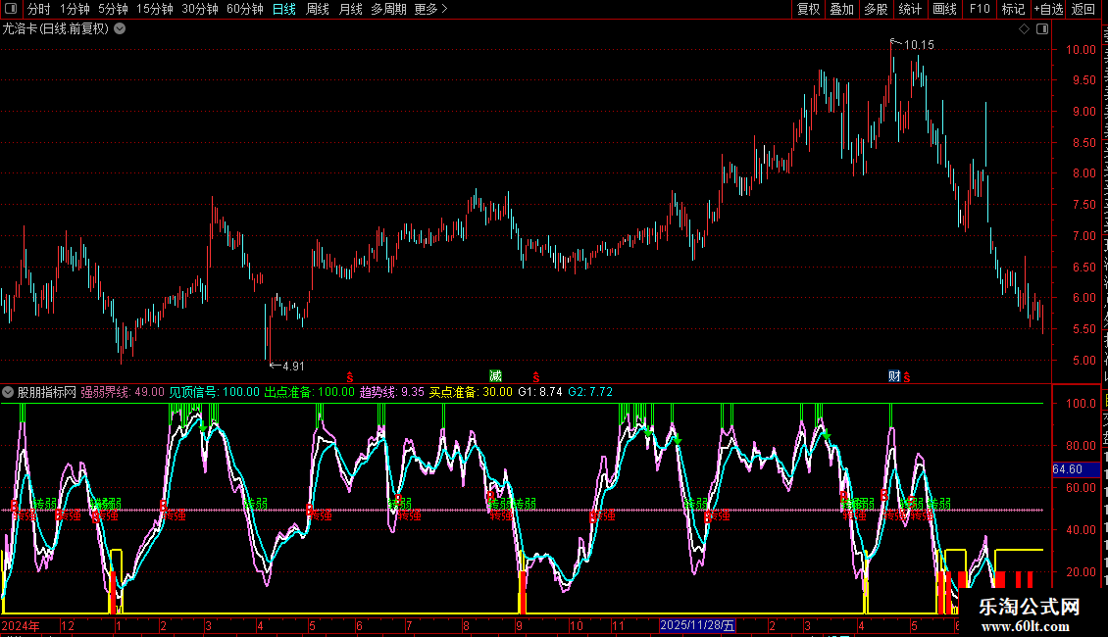Click the green 减 event marker
Viewport: 1108px width, 637px height.
click(x=495, y=376)
